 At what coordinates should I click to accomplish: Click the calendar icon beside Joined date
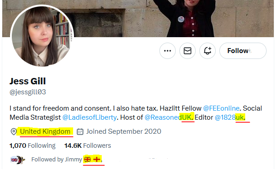click(x=80, y=131)
